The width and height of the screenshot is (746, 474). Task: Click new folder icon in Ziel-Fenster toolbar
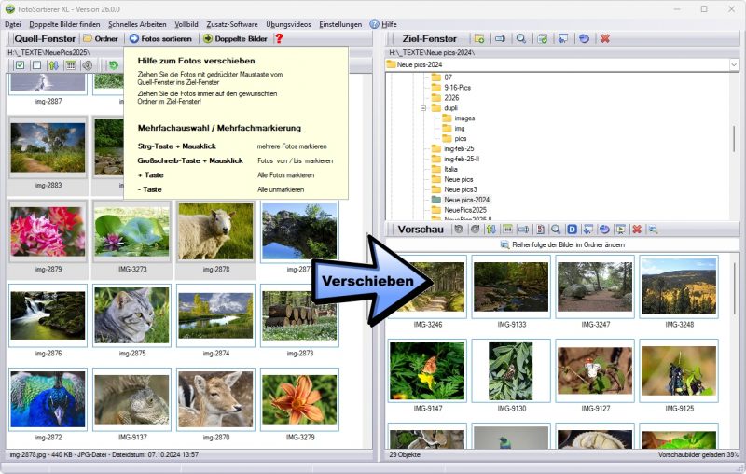pos(479,38)
